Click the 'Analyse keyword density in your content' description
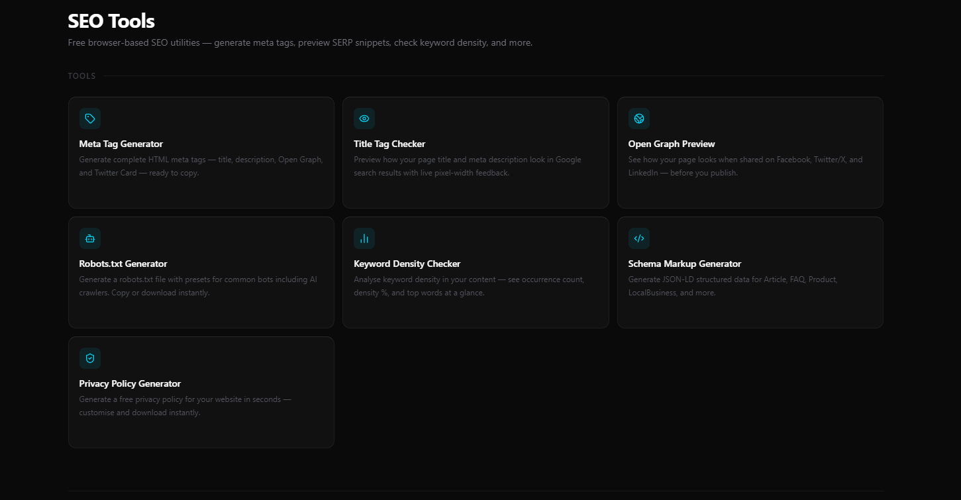 tap(469, 286)
